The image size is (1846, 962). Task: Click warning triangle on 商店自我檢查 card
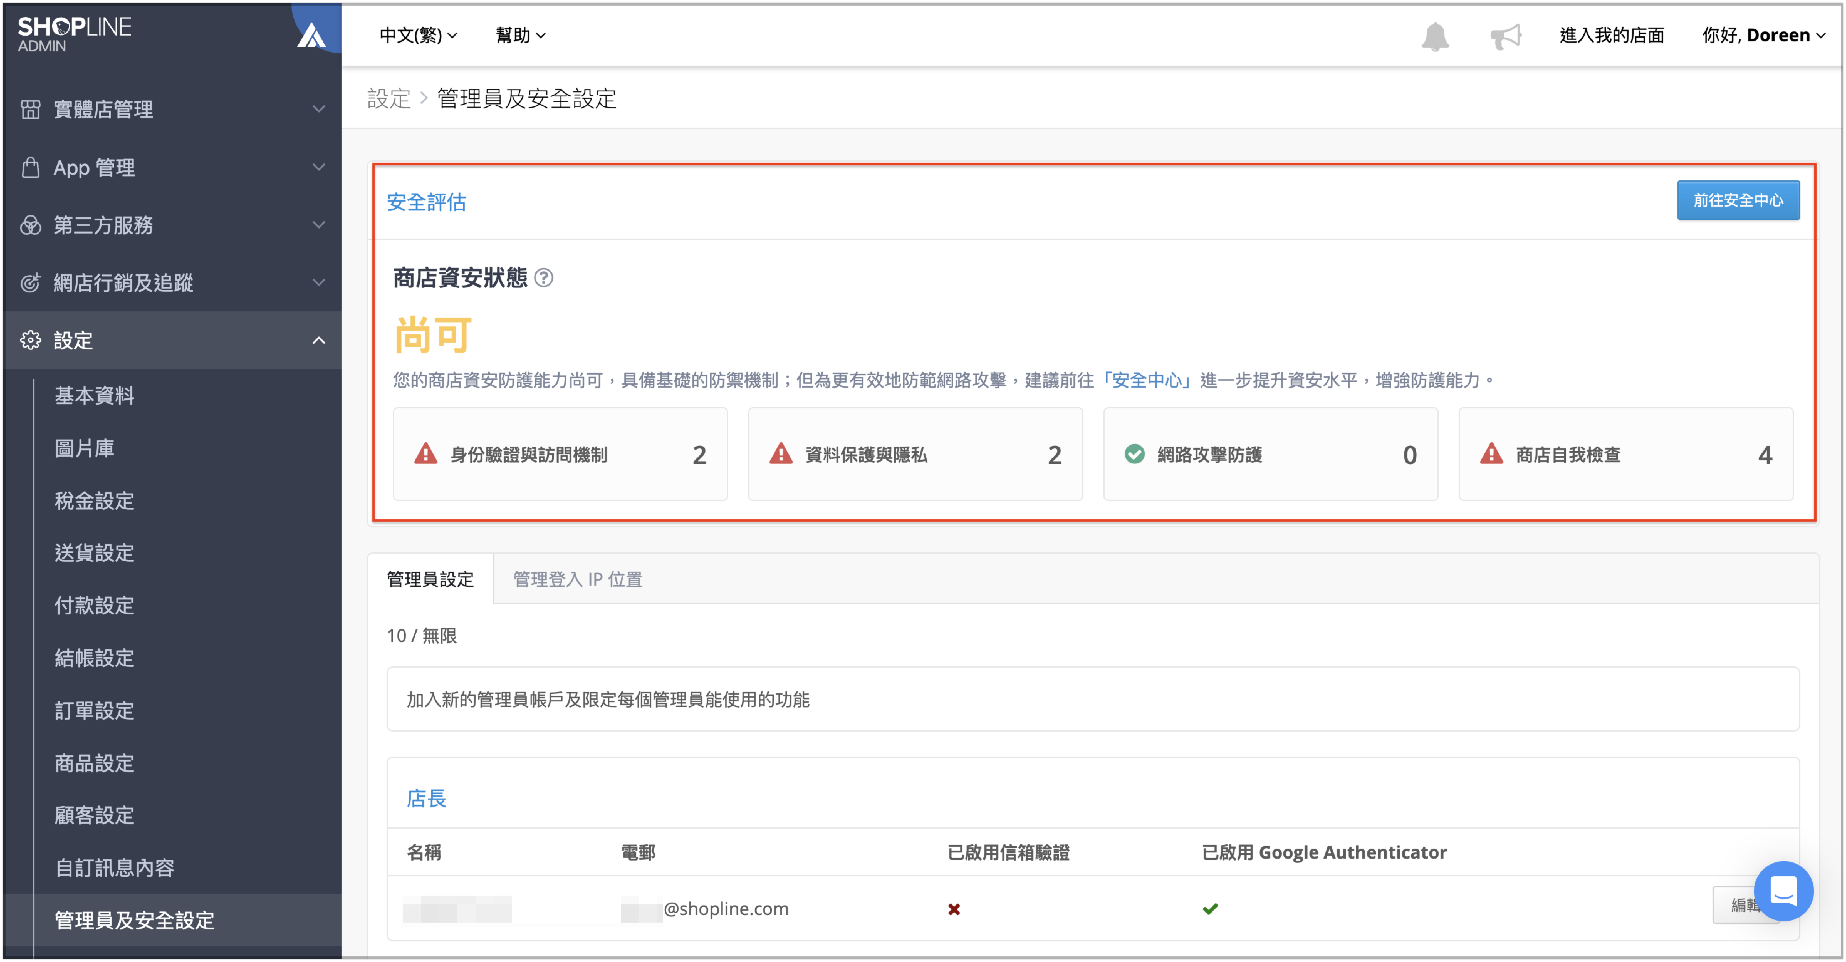click(1491, 453)
